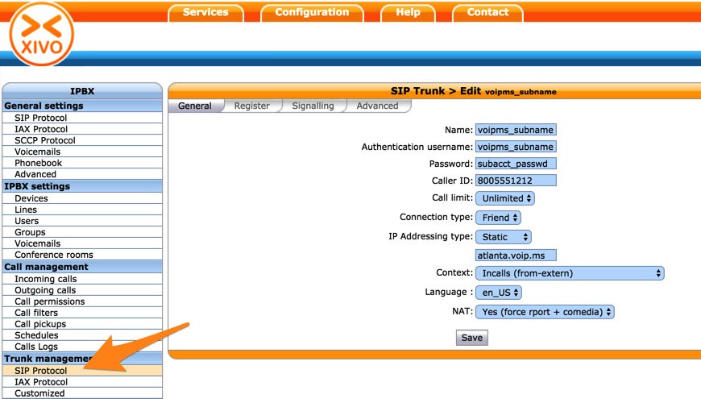Open the Calls Logs page
The width and height of the screenshot is (701, 399).
click(x=82, y=347)
